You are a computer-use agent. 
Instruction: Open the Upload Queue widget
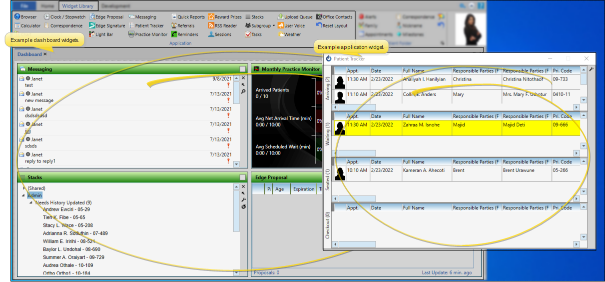(295, 17)
